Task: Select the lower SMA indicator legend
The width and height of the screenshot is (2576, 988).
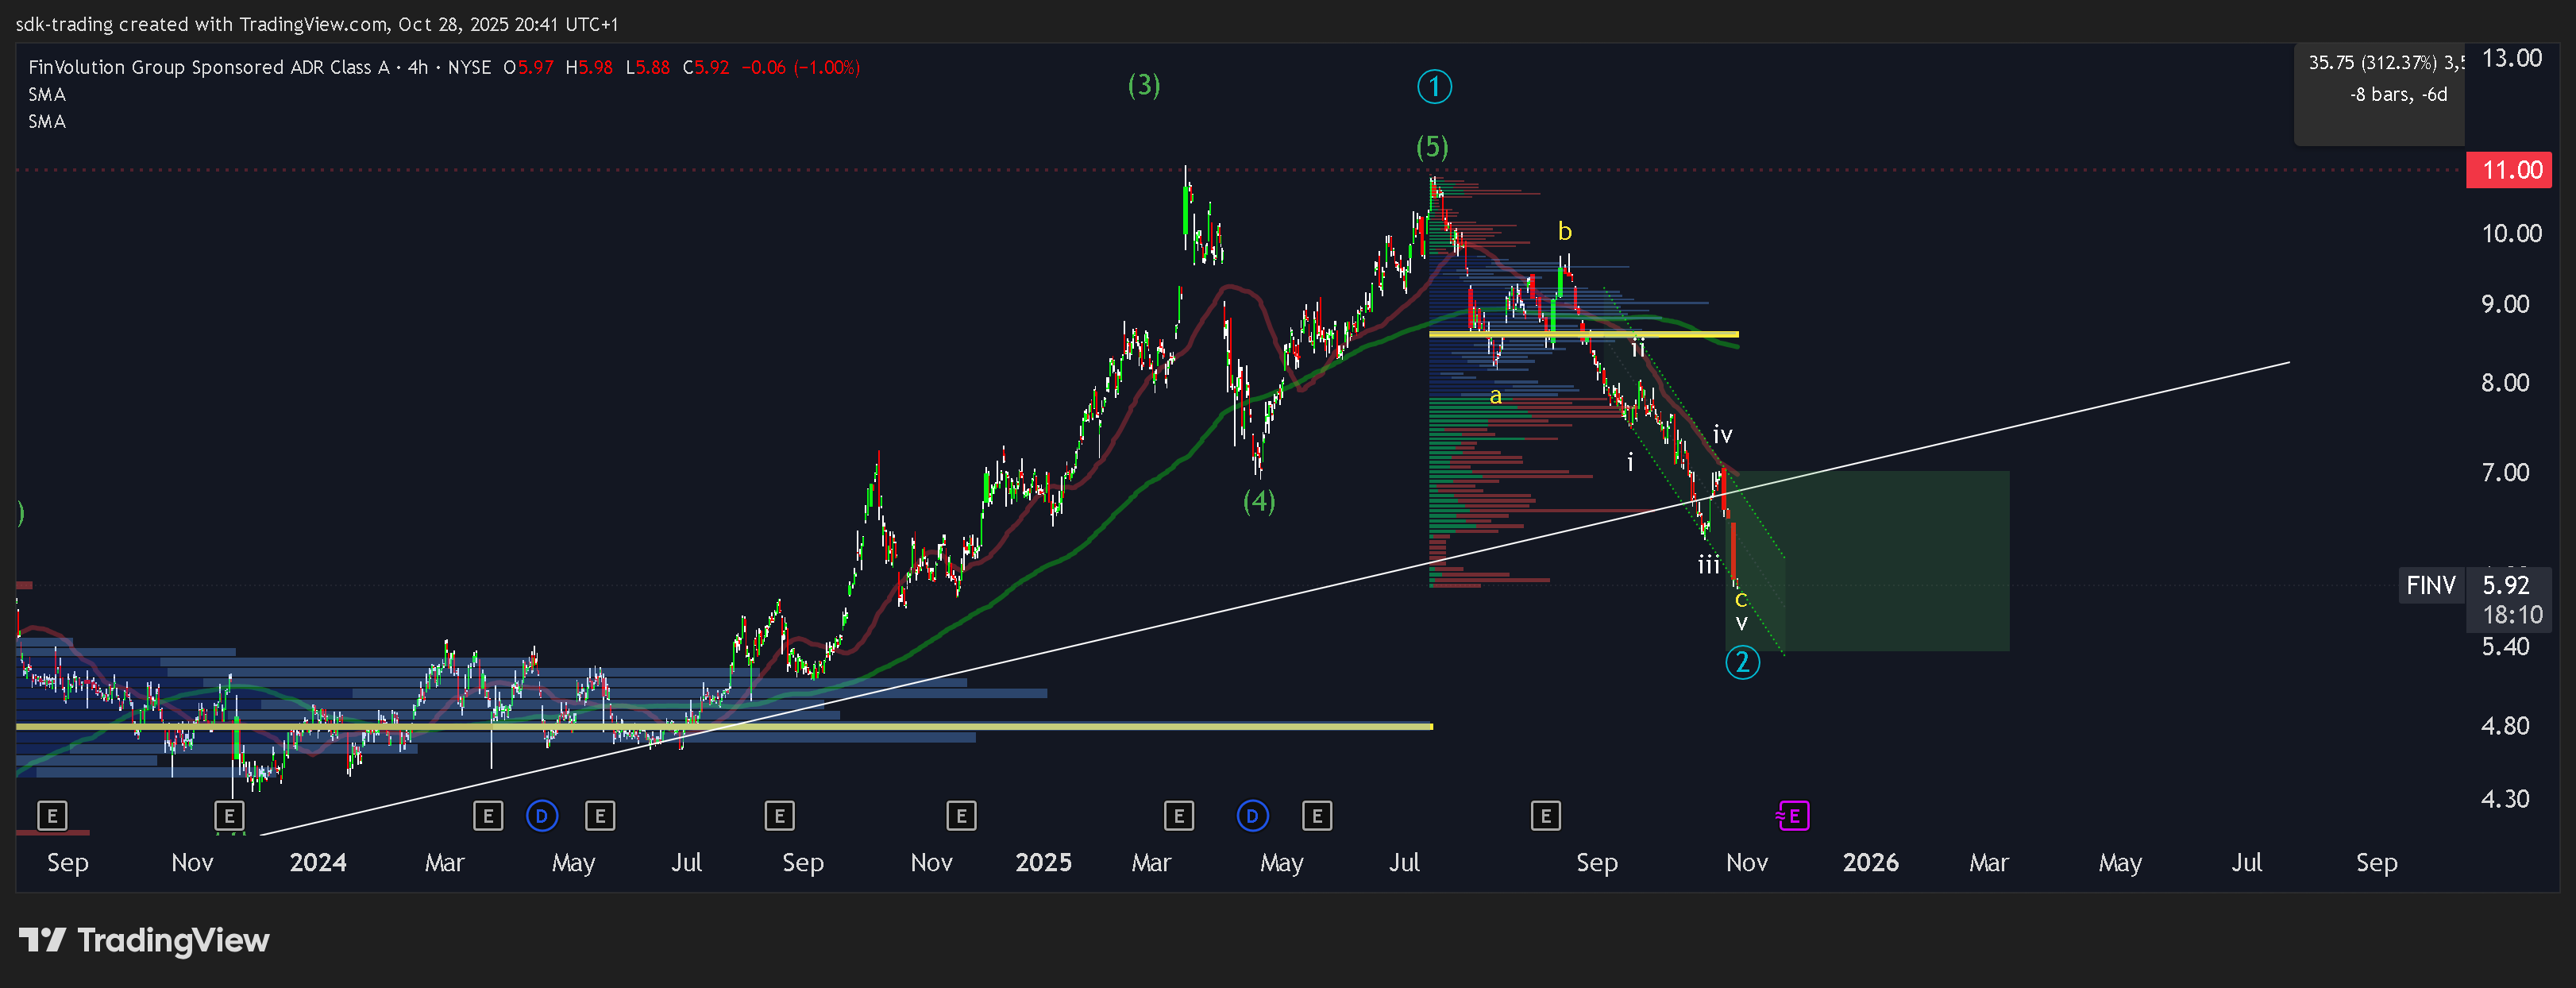Action: 47,121
